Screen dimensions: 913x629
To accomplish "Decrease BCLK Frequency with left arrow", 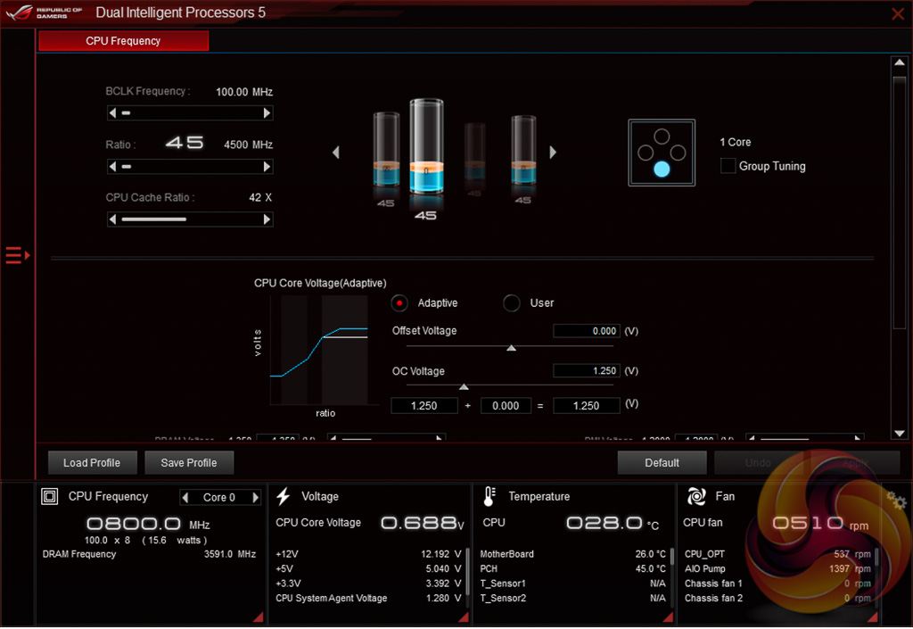I will (x=112, y=113).
